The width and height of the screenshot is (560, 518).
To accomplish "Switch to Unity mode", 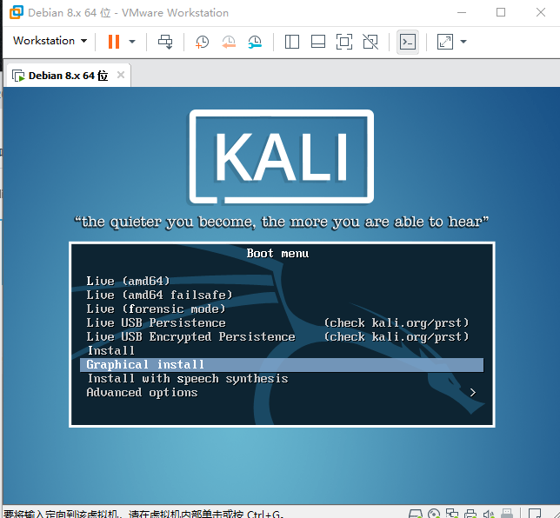I will (x=370, y=42).
